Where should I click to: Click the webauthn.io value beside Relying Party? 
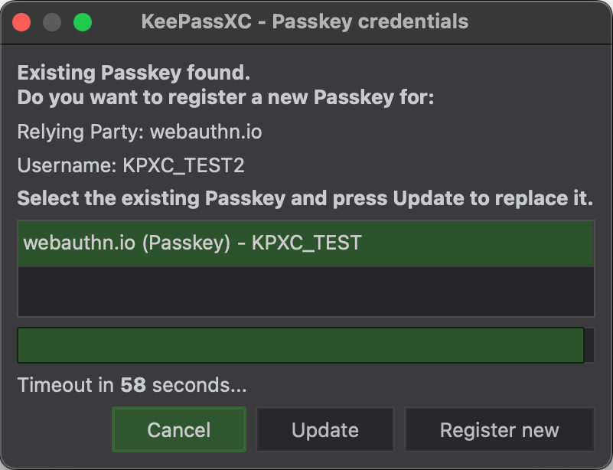(x=206, y=132)
